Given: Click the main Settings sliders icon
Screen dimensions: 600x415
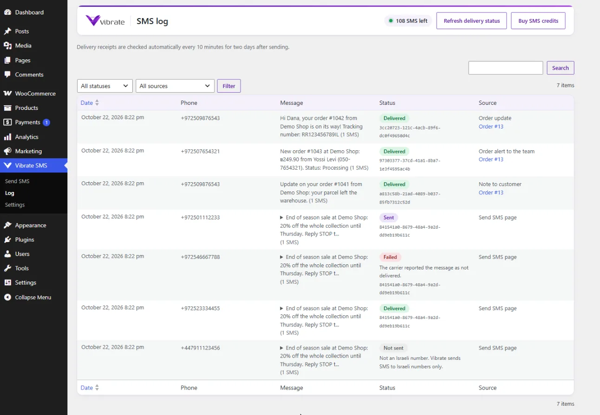Looking at the screenshot, I should (7, 283).
